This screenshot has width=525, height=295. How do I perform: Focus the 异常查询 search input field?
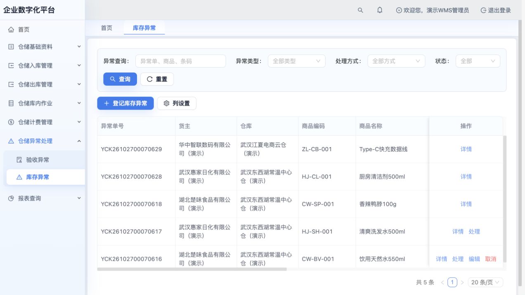[180, 61]
